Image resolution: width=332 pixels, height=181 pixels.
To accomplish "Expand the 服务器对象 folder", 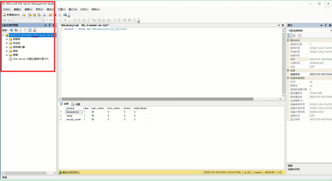I will [7, 47].
